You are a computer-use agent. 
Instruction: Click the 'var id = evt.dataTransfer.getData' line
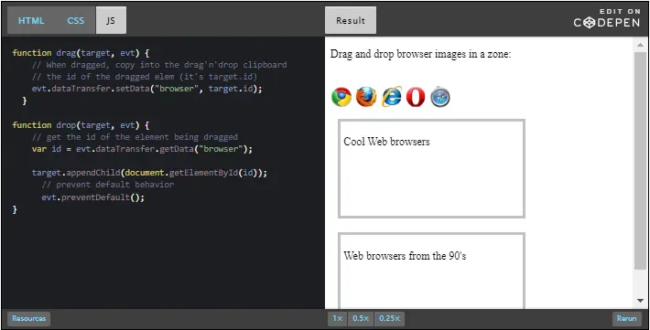click(142, 149)
